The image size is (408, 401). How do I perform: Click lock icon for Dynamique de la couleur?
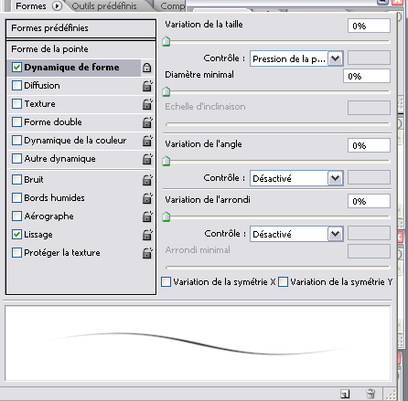pyautogui.click(x=147, y=141)
